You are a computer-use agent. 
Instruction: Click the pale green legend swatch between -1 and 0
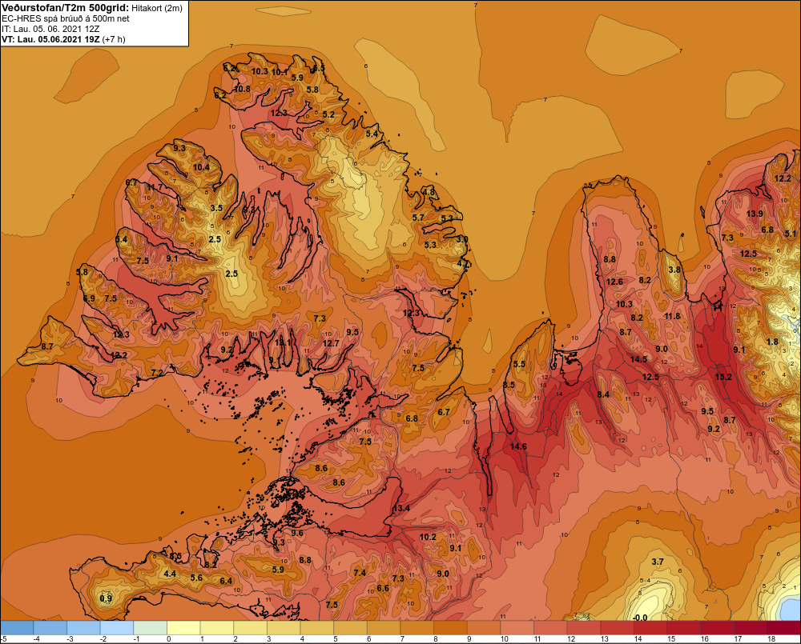pos(151,628)
